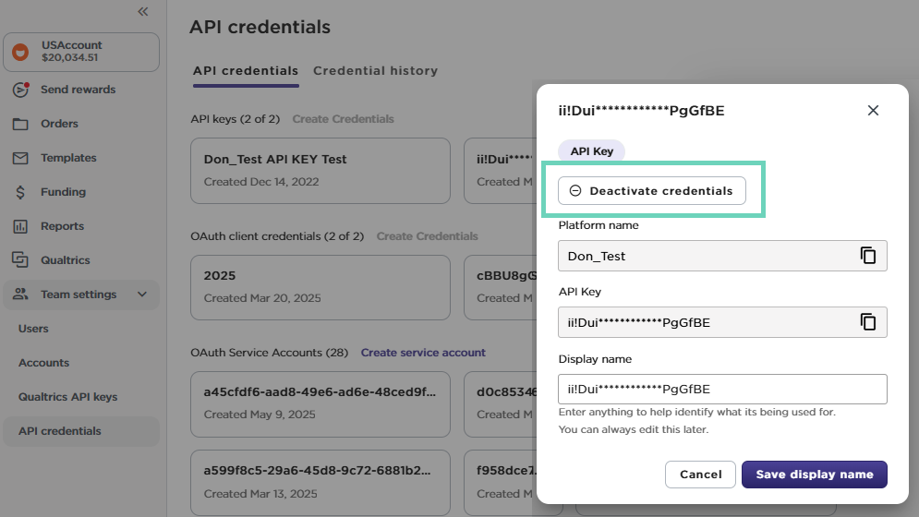Click the $20,034.51 balance text
Image resolution: width=919 pixels, height=517 pixels.
click(x=70, y=57)
